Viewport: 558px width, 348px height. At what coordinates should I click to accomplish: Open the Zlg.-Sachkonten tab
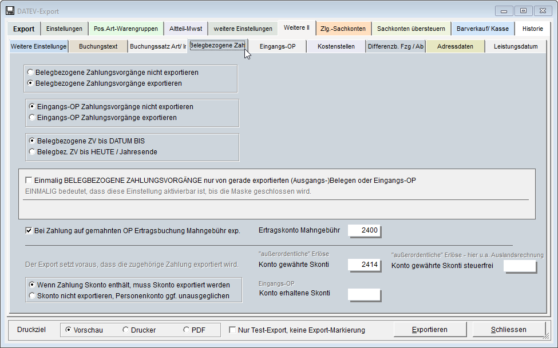[x=343, y=29]
